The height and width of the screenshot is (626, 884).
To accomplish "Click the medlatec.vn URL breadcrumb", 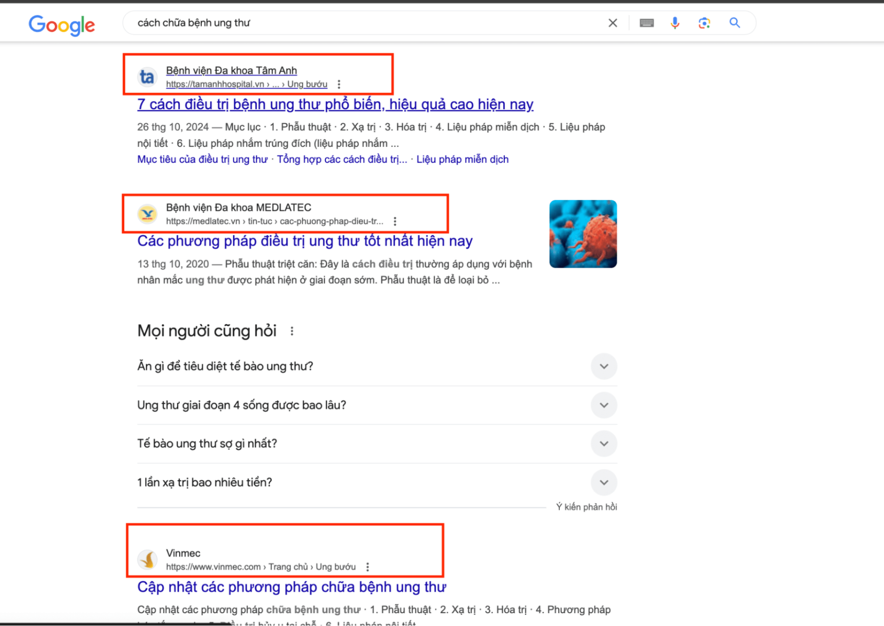I will point(274,222).
